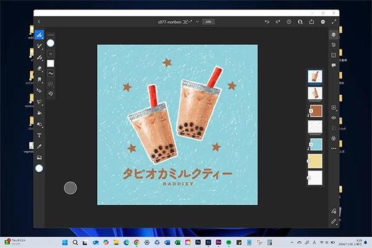Toggle the precision grid panel
This screenshot has height=248, width=372.
(x=334, y=55)
